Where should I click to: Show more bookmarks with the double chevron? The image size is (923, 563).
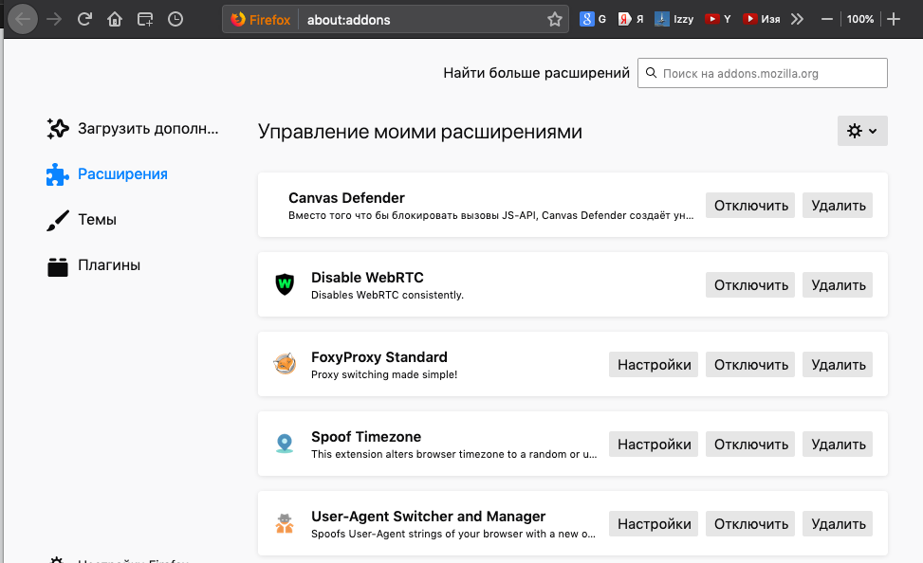pyautogui.click(x=797, y=19)
